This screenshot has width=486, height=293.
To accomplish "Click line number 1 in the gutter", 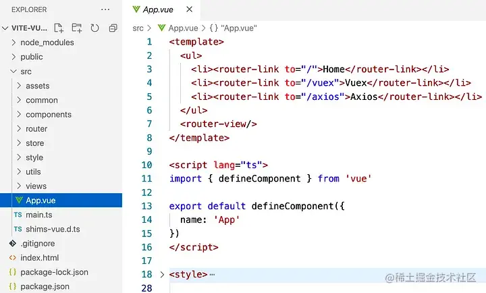I will point(149,42).
